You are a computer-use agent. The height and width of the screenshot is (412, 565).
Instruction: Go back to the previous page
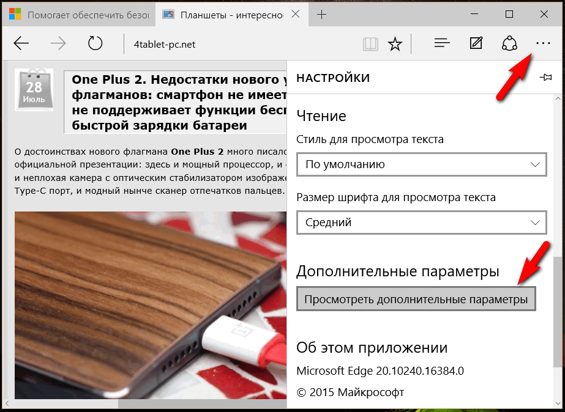click(x=21, y=44)
